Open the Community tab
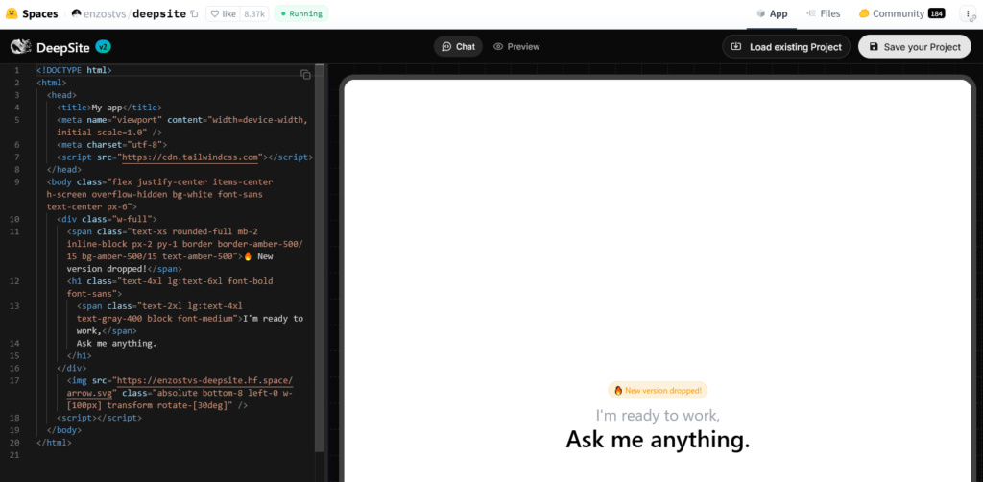 [x=901, y=13]
